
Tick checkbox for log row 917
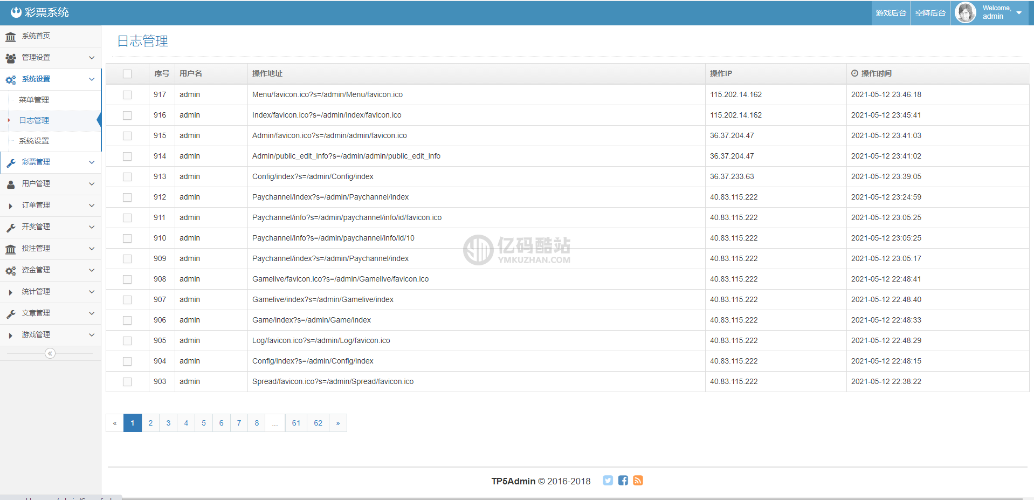tap(127, 95)
